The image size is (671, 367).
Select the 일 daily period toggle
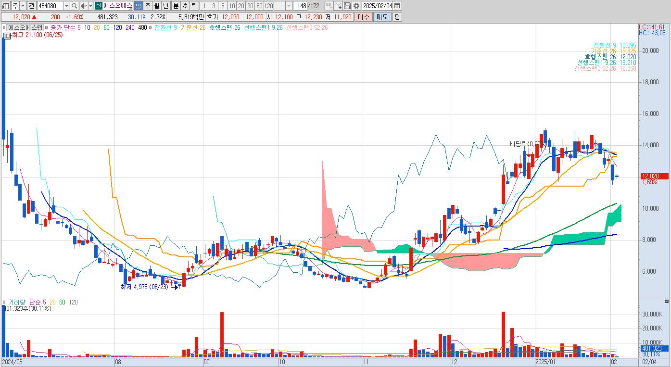[138, 6]
